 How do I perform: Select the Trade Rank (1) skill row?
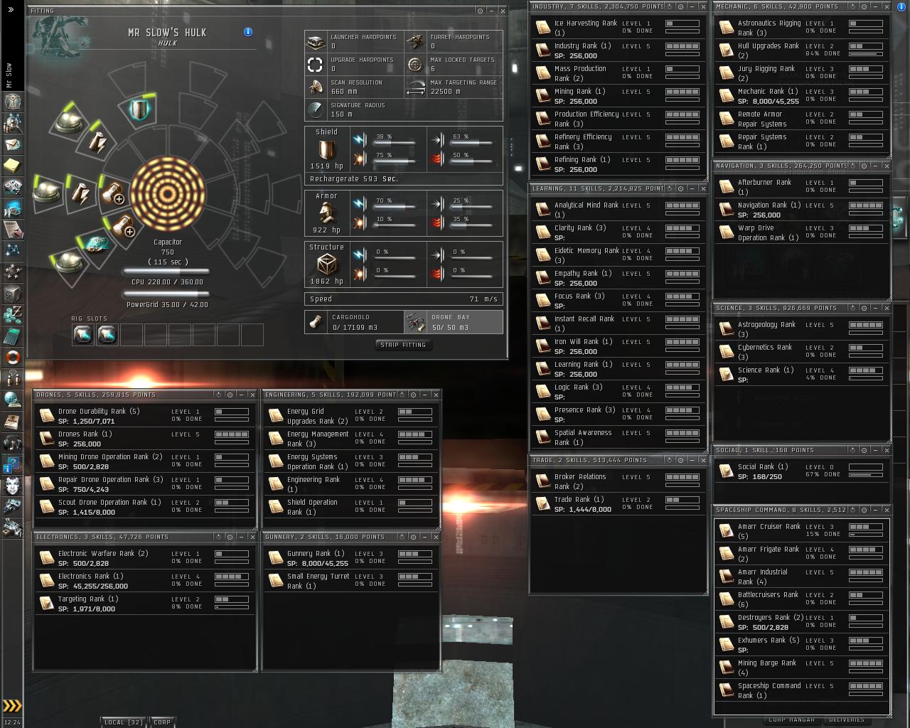coord(619,504)
